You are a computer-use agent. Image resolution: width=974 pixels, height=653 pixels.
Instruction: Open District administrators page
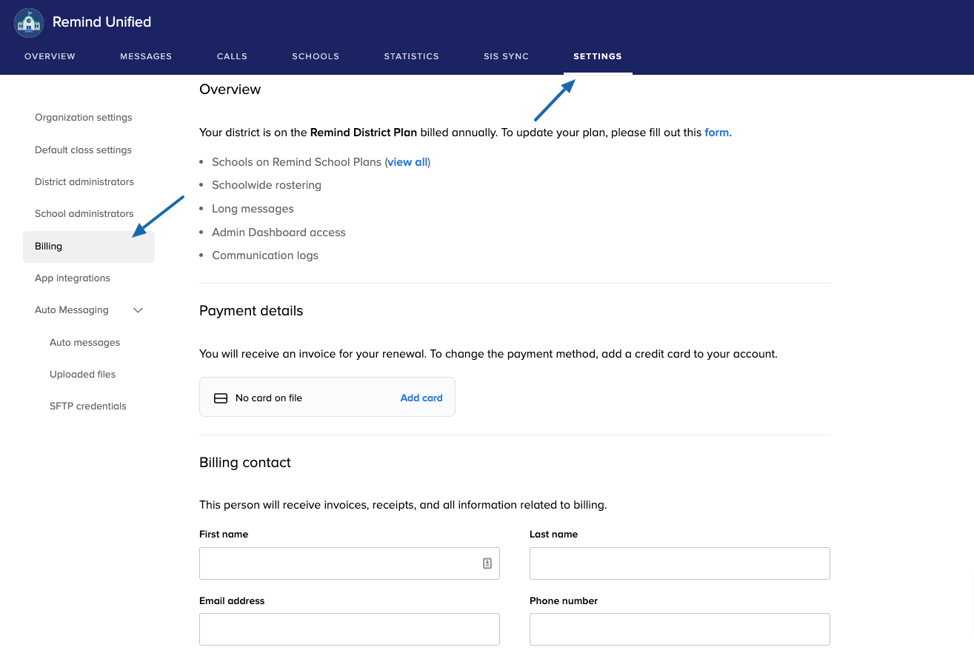click(x=84, y=182)
